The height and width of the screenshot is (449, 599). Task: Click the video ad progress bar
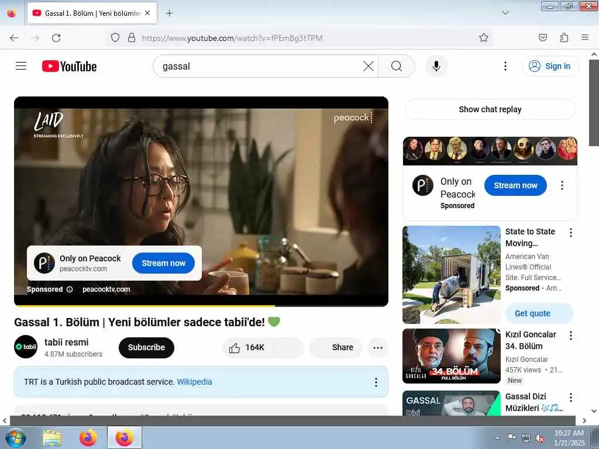[201, 306]
